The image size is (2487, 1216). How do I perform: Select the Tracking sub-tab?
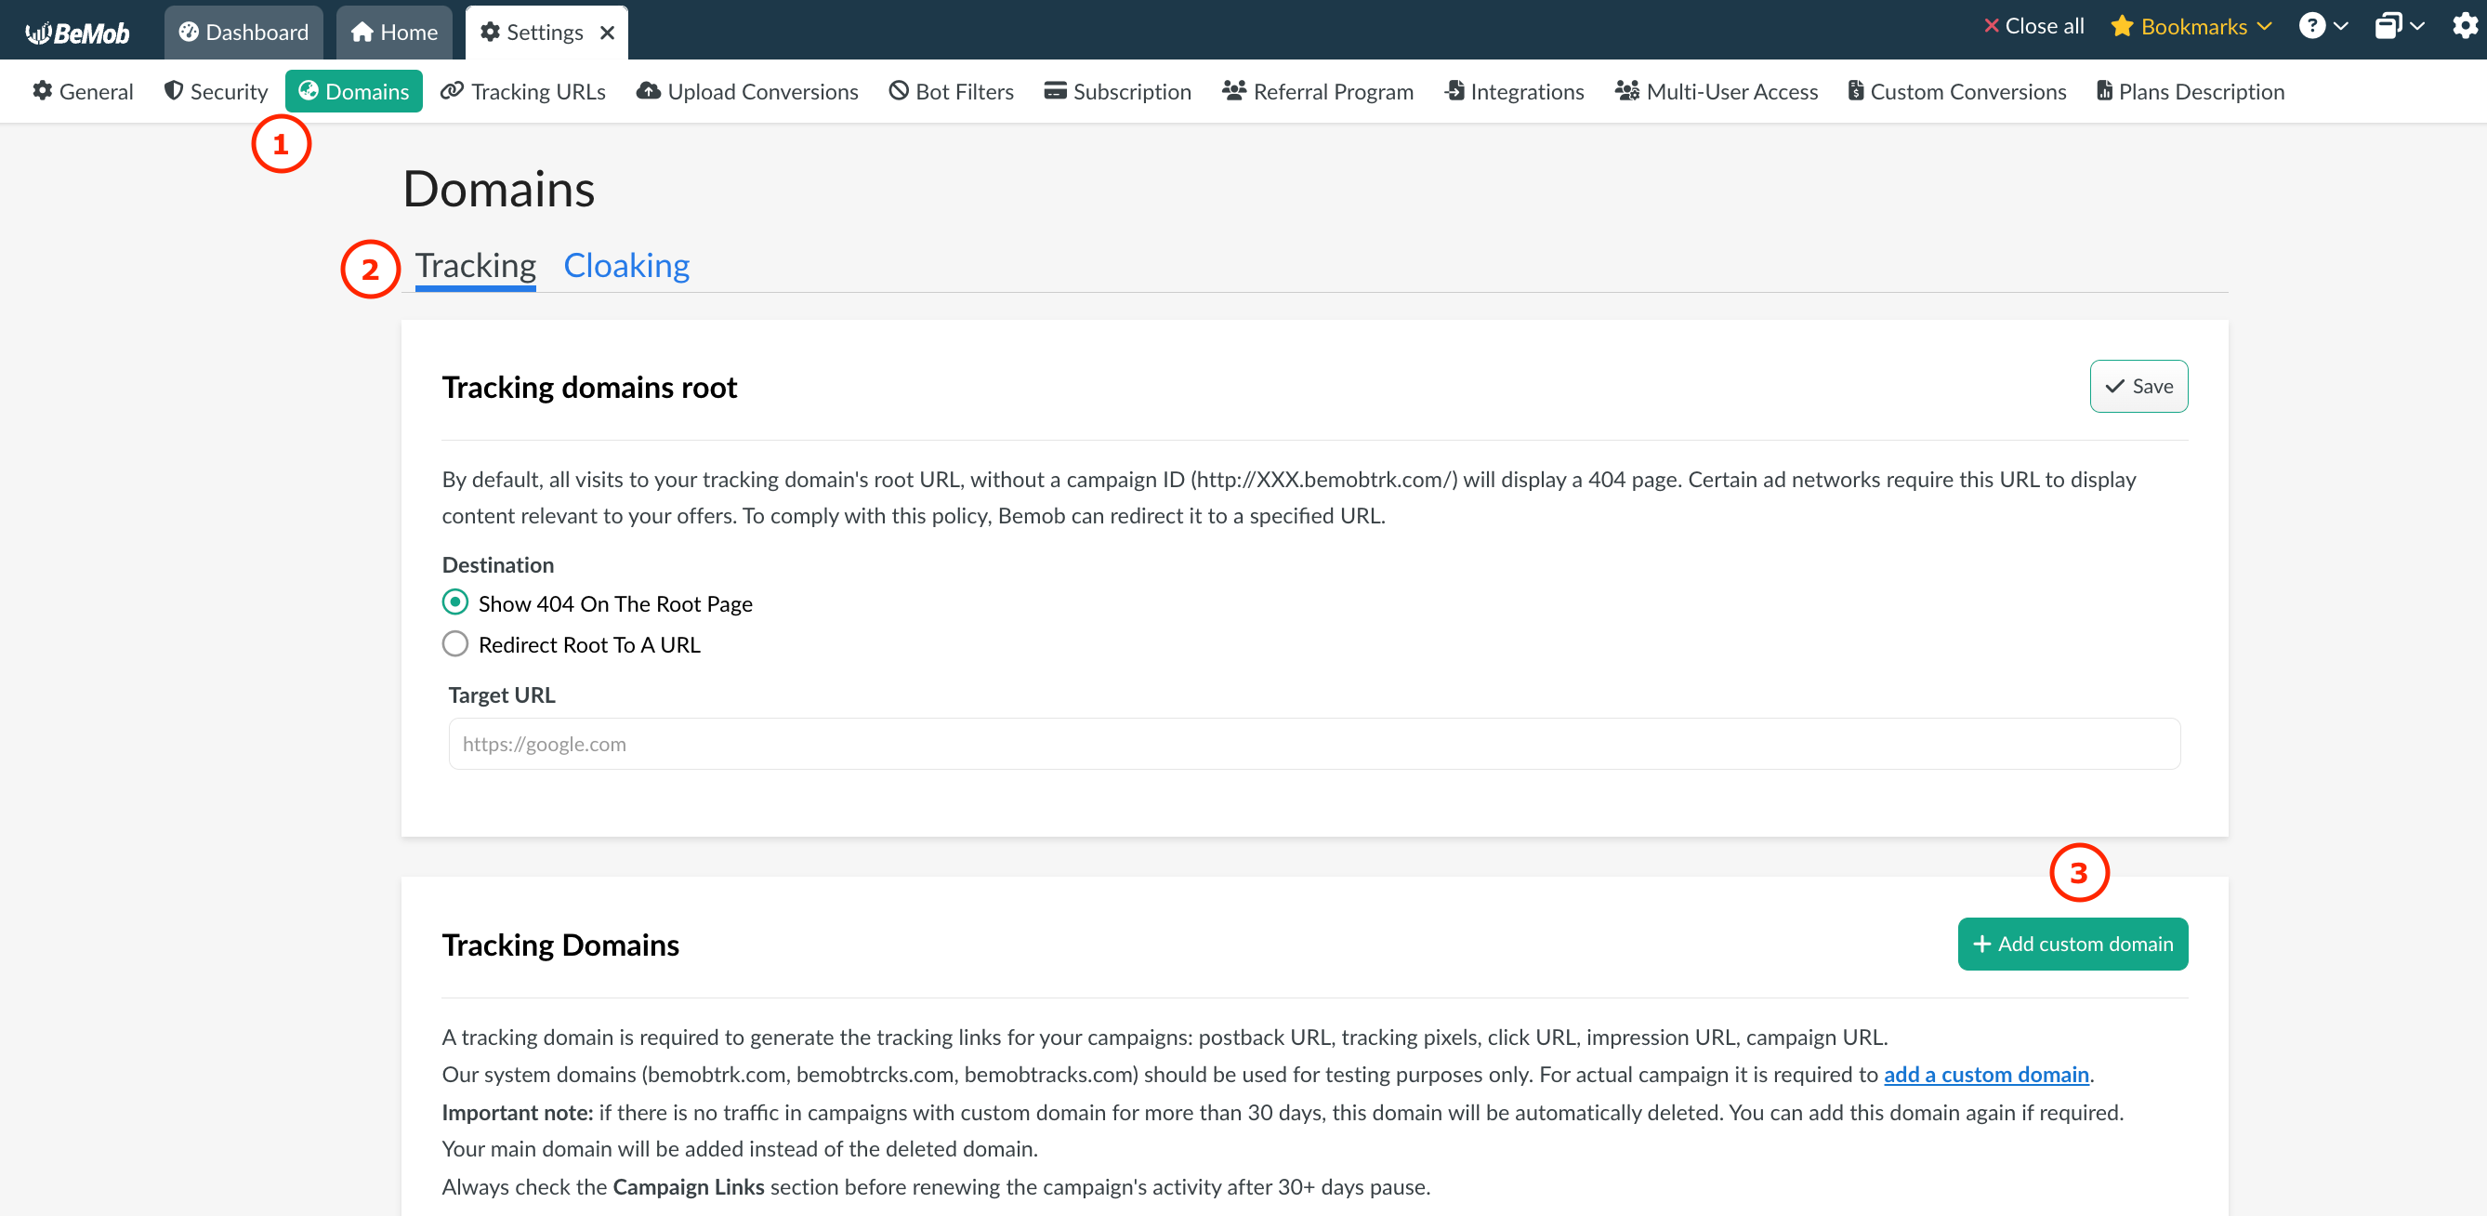coord(475,265)
